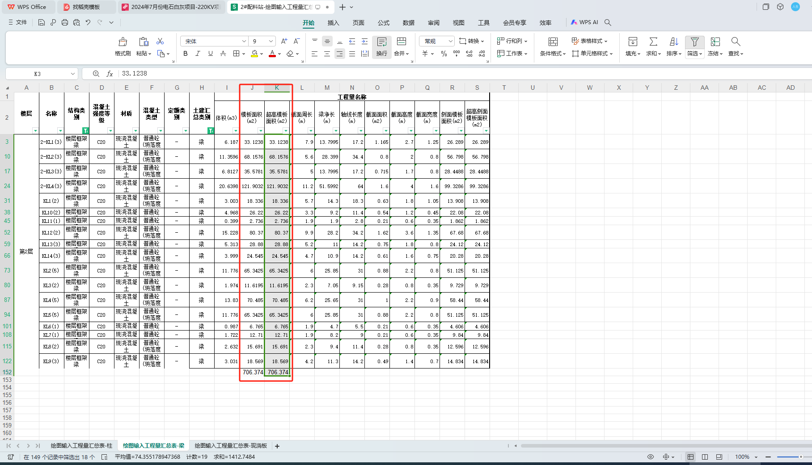Screen dimensions: 812x465
Task: Open the 文件 (File) menu
Action: [x=18, y=22]
